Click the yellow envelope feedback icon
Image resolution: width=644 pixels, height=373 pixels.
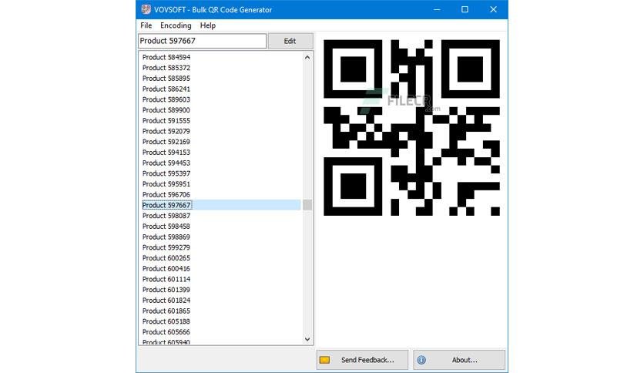[x=324, y=360]
